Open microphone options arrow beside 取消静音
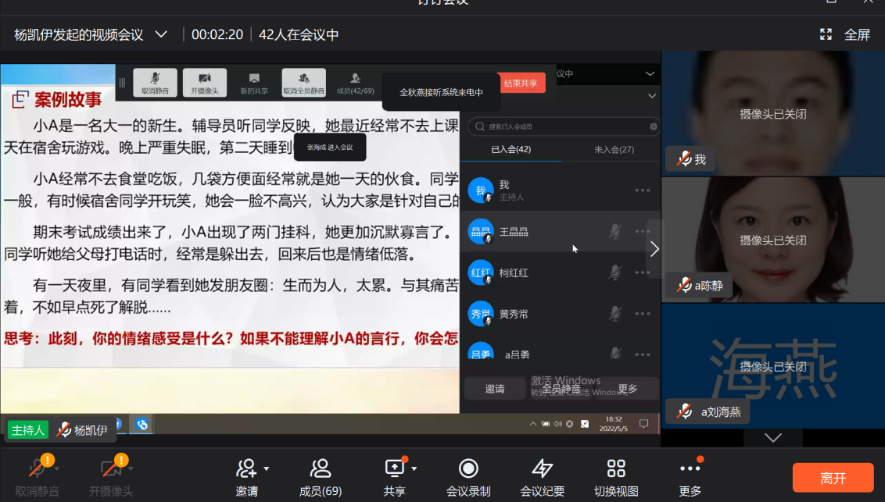 pyautogui.click(x=57, y=468)
